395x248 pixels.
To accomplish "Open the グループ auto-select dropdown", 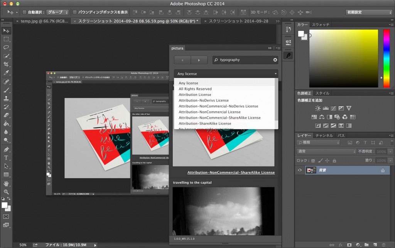I will [x=58, y=12].
